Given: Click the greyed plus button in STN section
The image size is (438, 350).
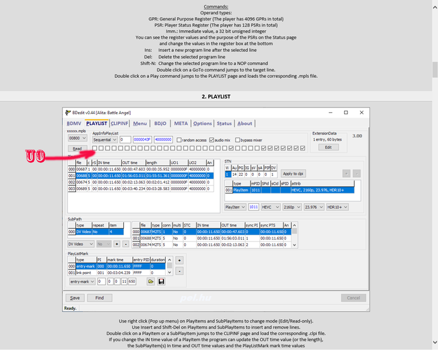Looking at the screenshot, I should pos(346,174).
